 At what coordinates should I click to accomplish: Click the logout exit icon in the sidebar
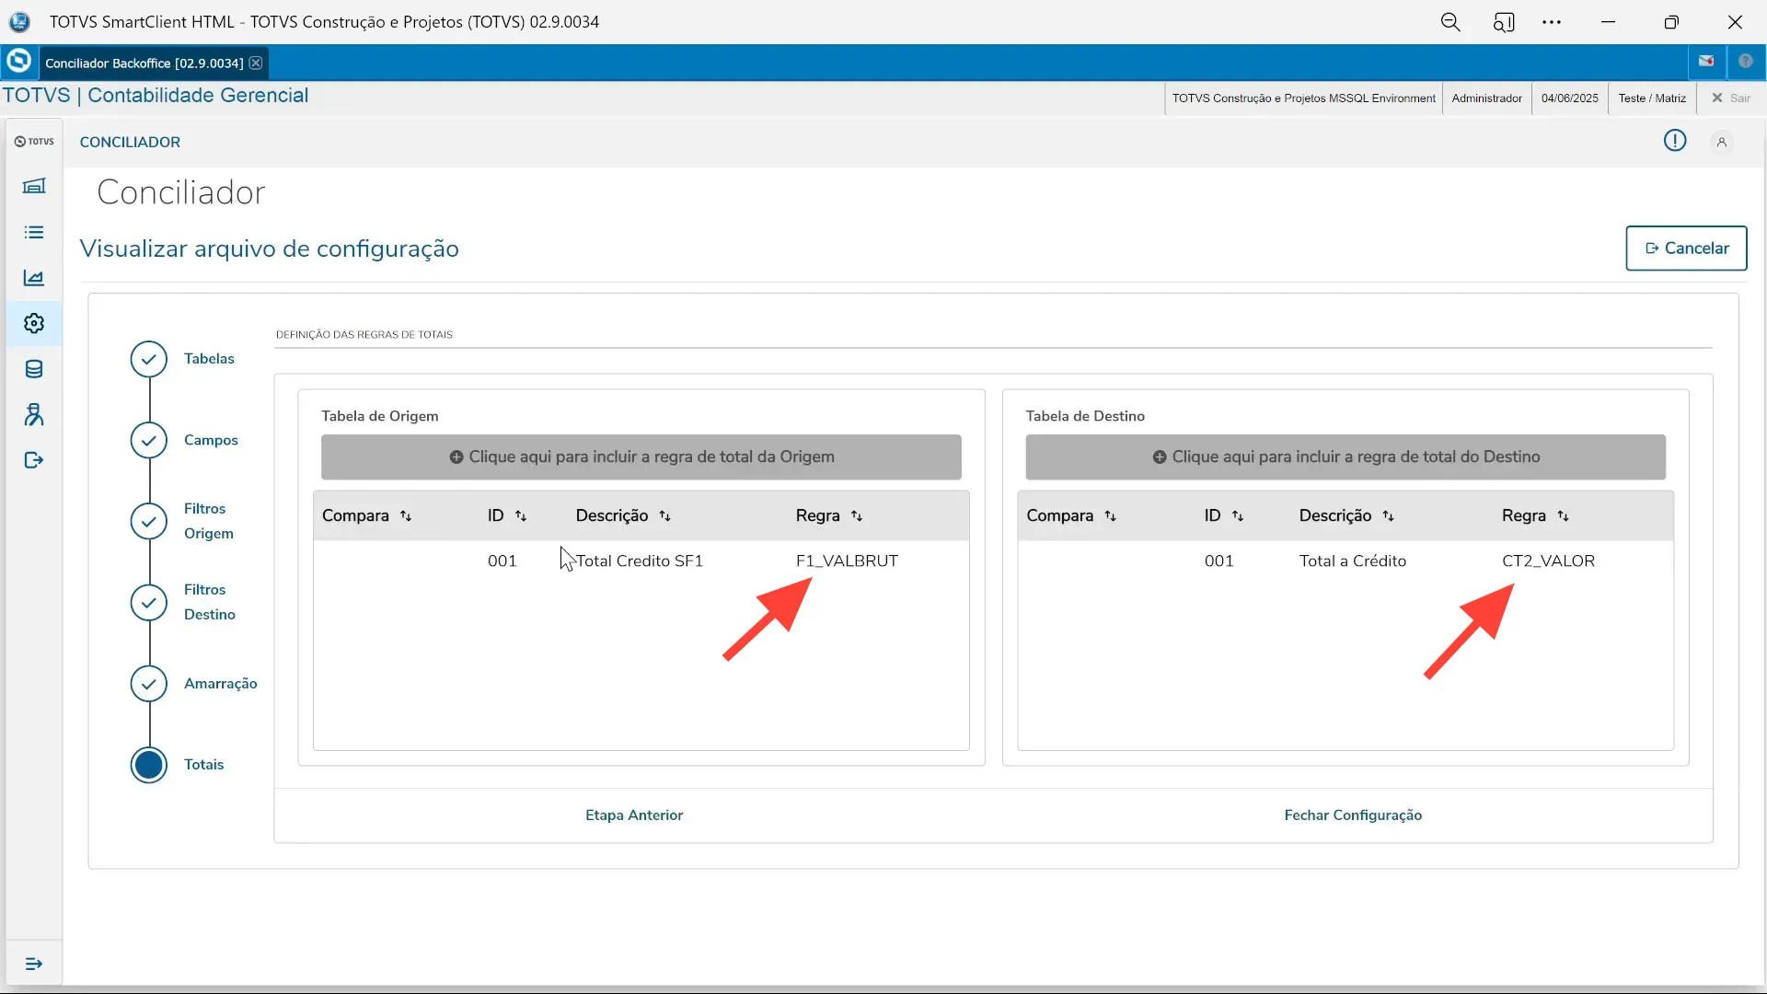[34, 460]
